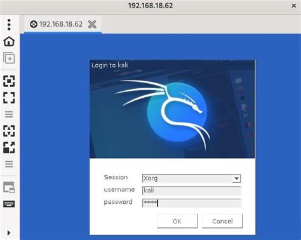Click the 'Session' label
Viewport: 301px width, 240px height.
(116, 177)
